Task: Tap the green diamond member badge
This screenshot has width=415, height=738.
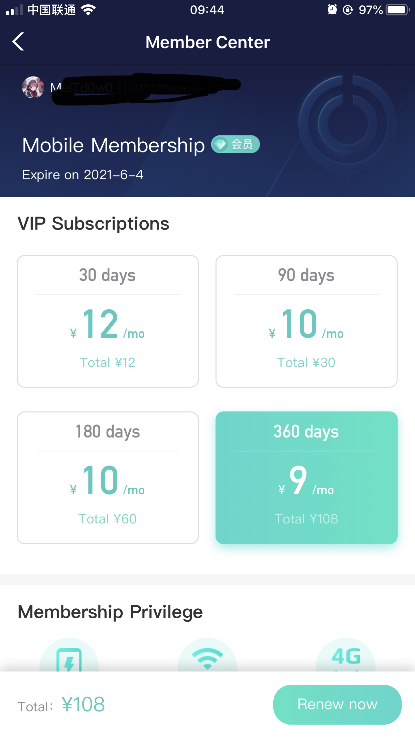Action: coord(236,144)
